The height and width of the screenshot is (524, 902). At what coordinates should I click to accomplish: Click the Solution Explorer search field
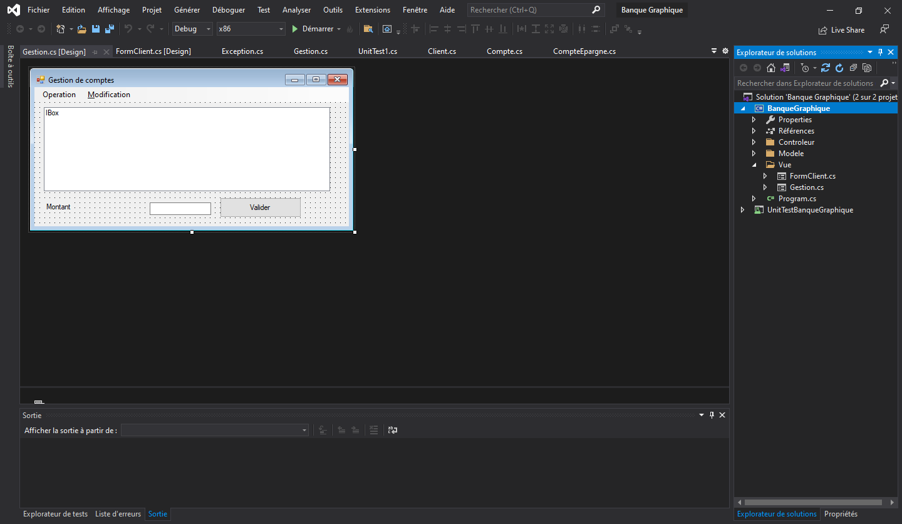pyautogui.click(x=807, y=83)
